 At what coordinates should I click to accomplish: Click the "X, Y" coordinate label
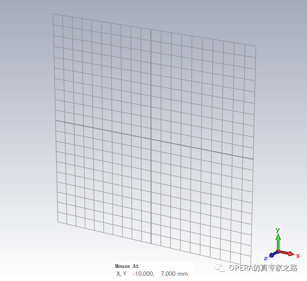(x=121, y=274)
